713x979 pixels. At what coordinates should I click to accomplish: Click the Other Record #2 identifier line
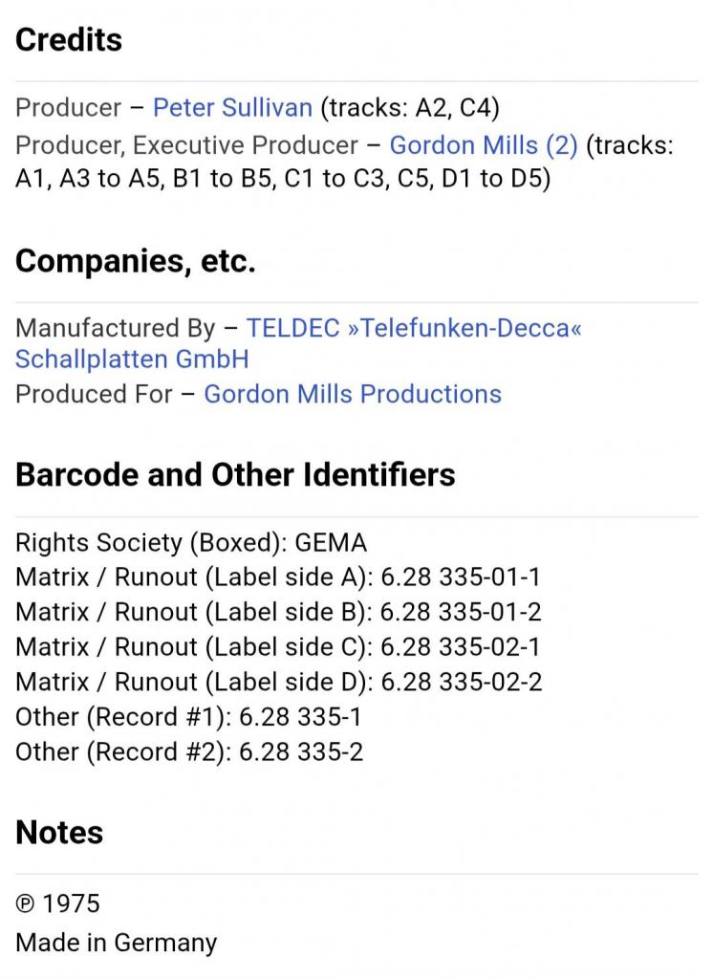click(x=188, y=751)
